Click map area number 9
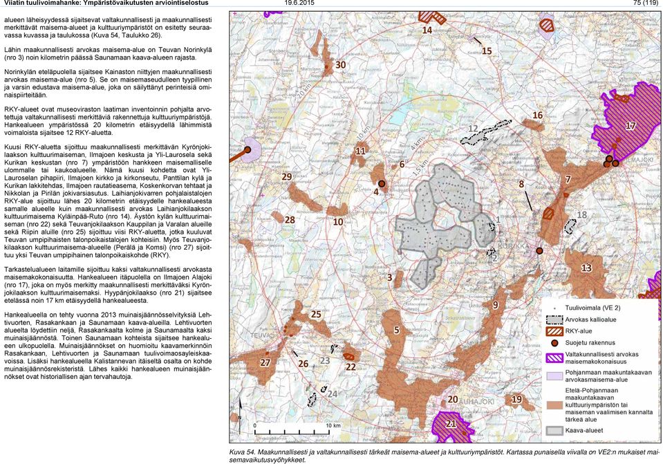Viewport: 663px width, 464px height. [496, 305]
